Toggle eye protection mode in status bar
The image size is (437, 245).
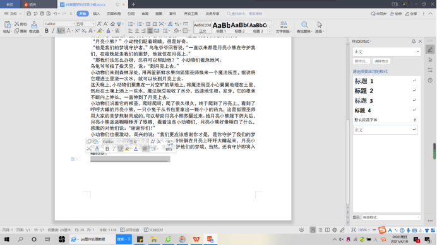pyautogui.click(x=302, y=230)
